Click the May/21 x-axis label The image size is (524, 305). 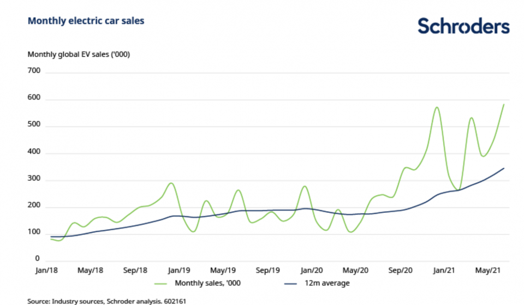coord(490,270)
